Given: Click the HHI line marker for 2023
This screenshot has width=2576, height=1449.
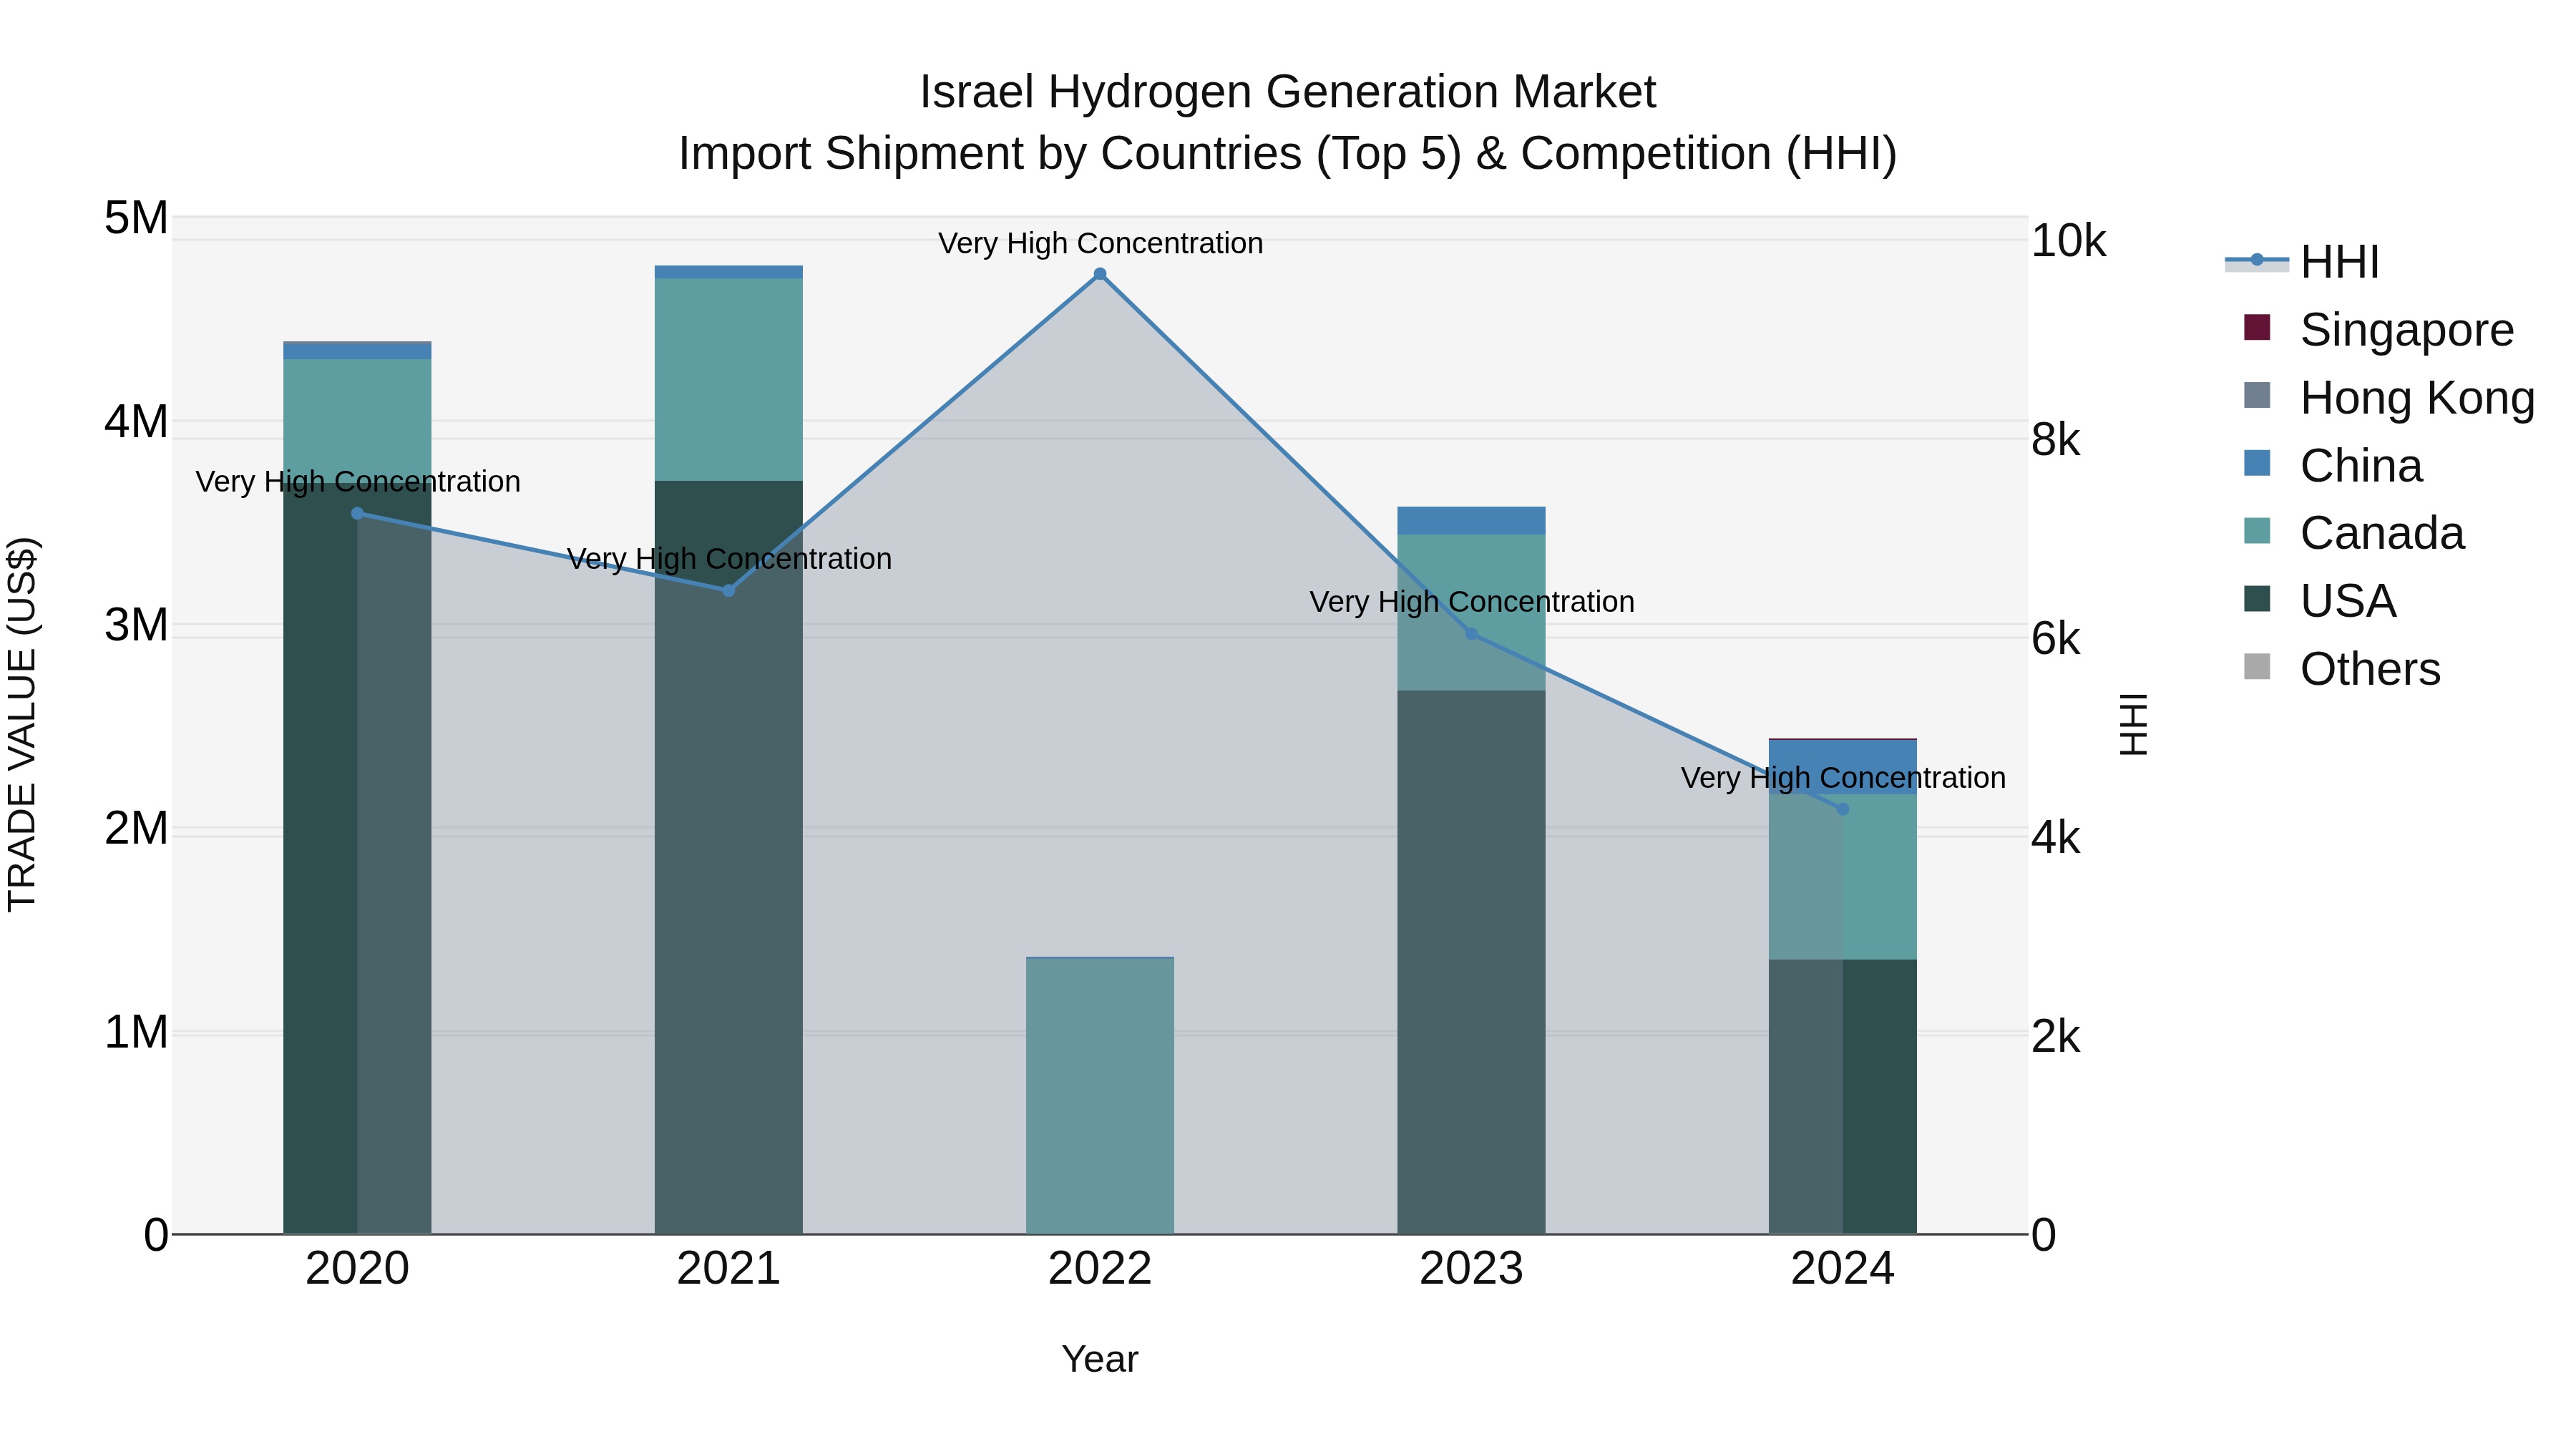Looking at the screenshot, I should coord(1471,633).
